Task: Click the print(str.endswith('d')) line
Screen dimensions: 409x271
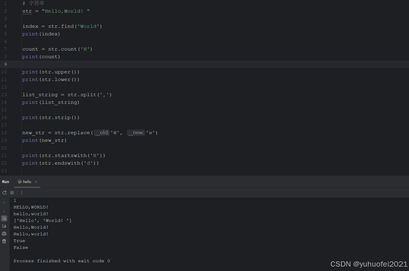Action: pyautogui.click(x=61, y=163)
